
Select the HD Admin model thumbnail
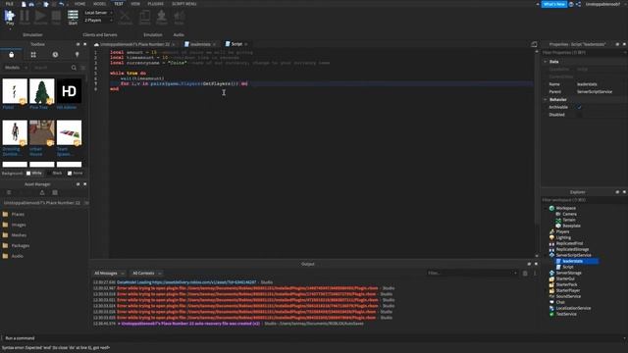(x=69, y=91)
